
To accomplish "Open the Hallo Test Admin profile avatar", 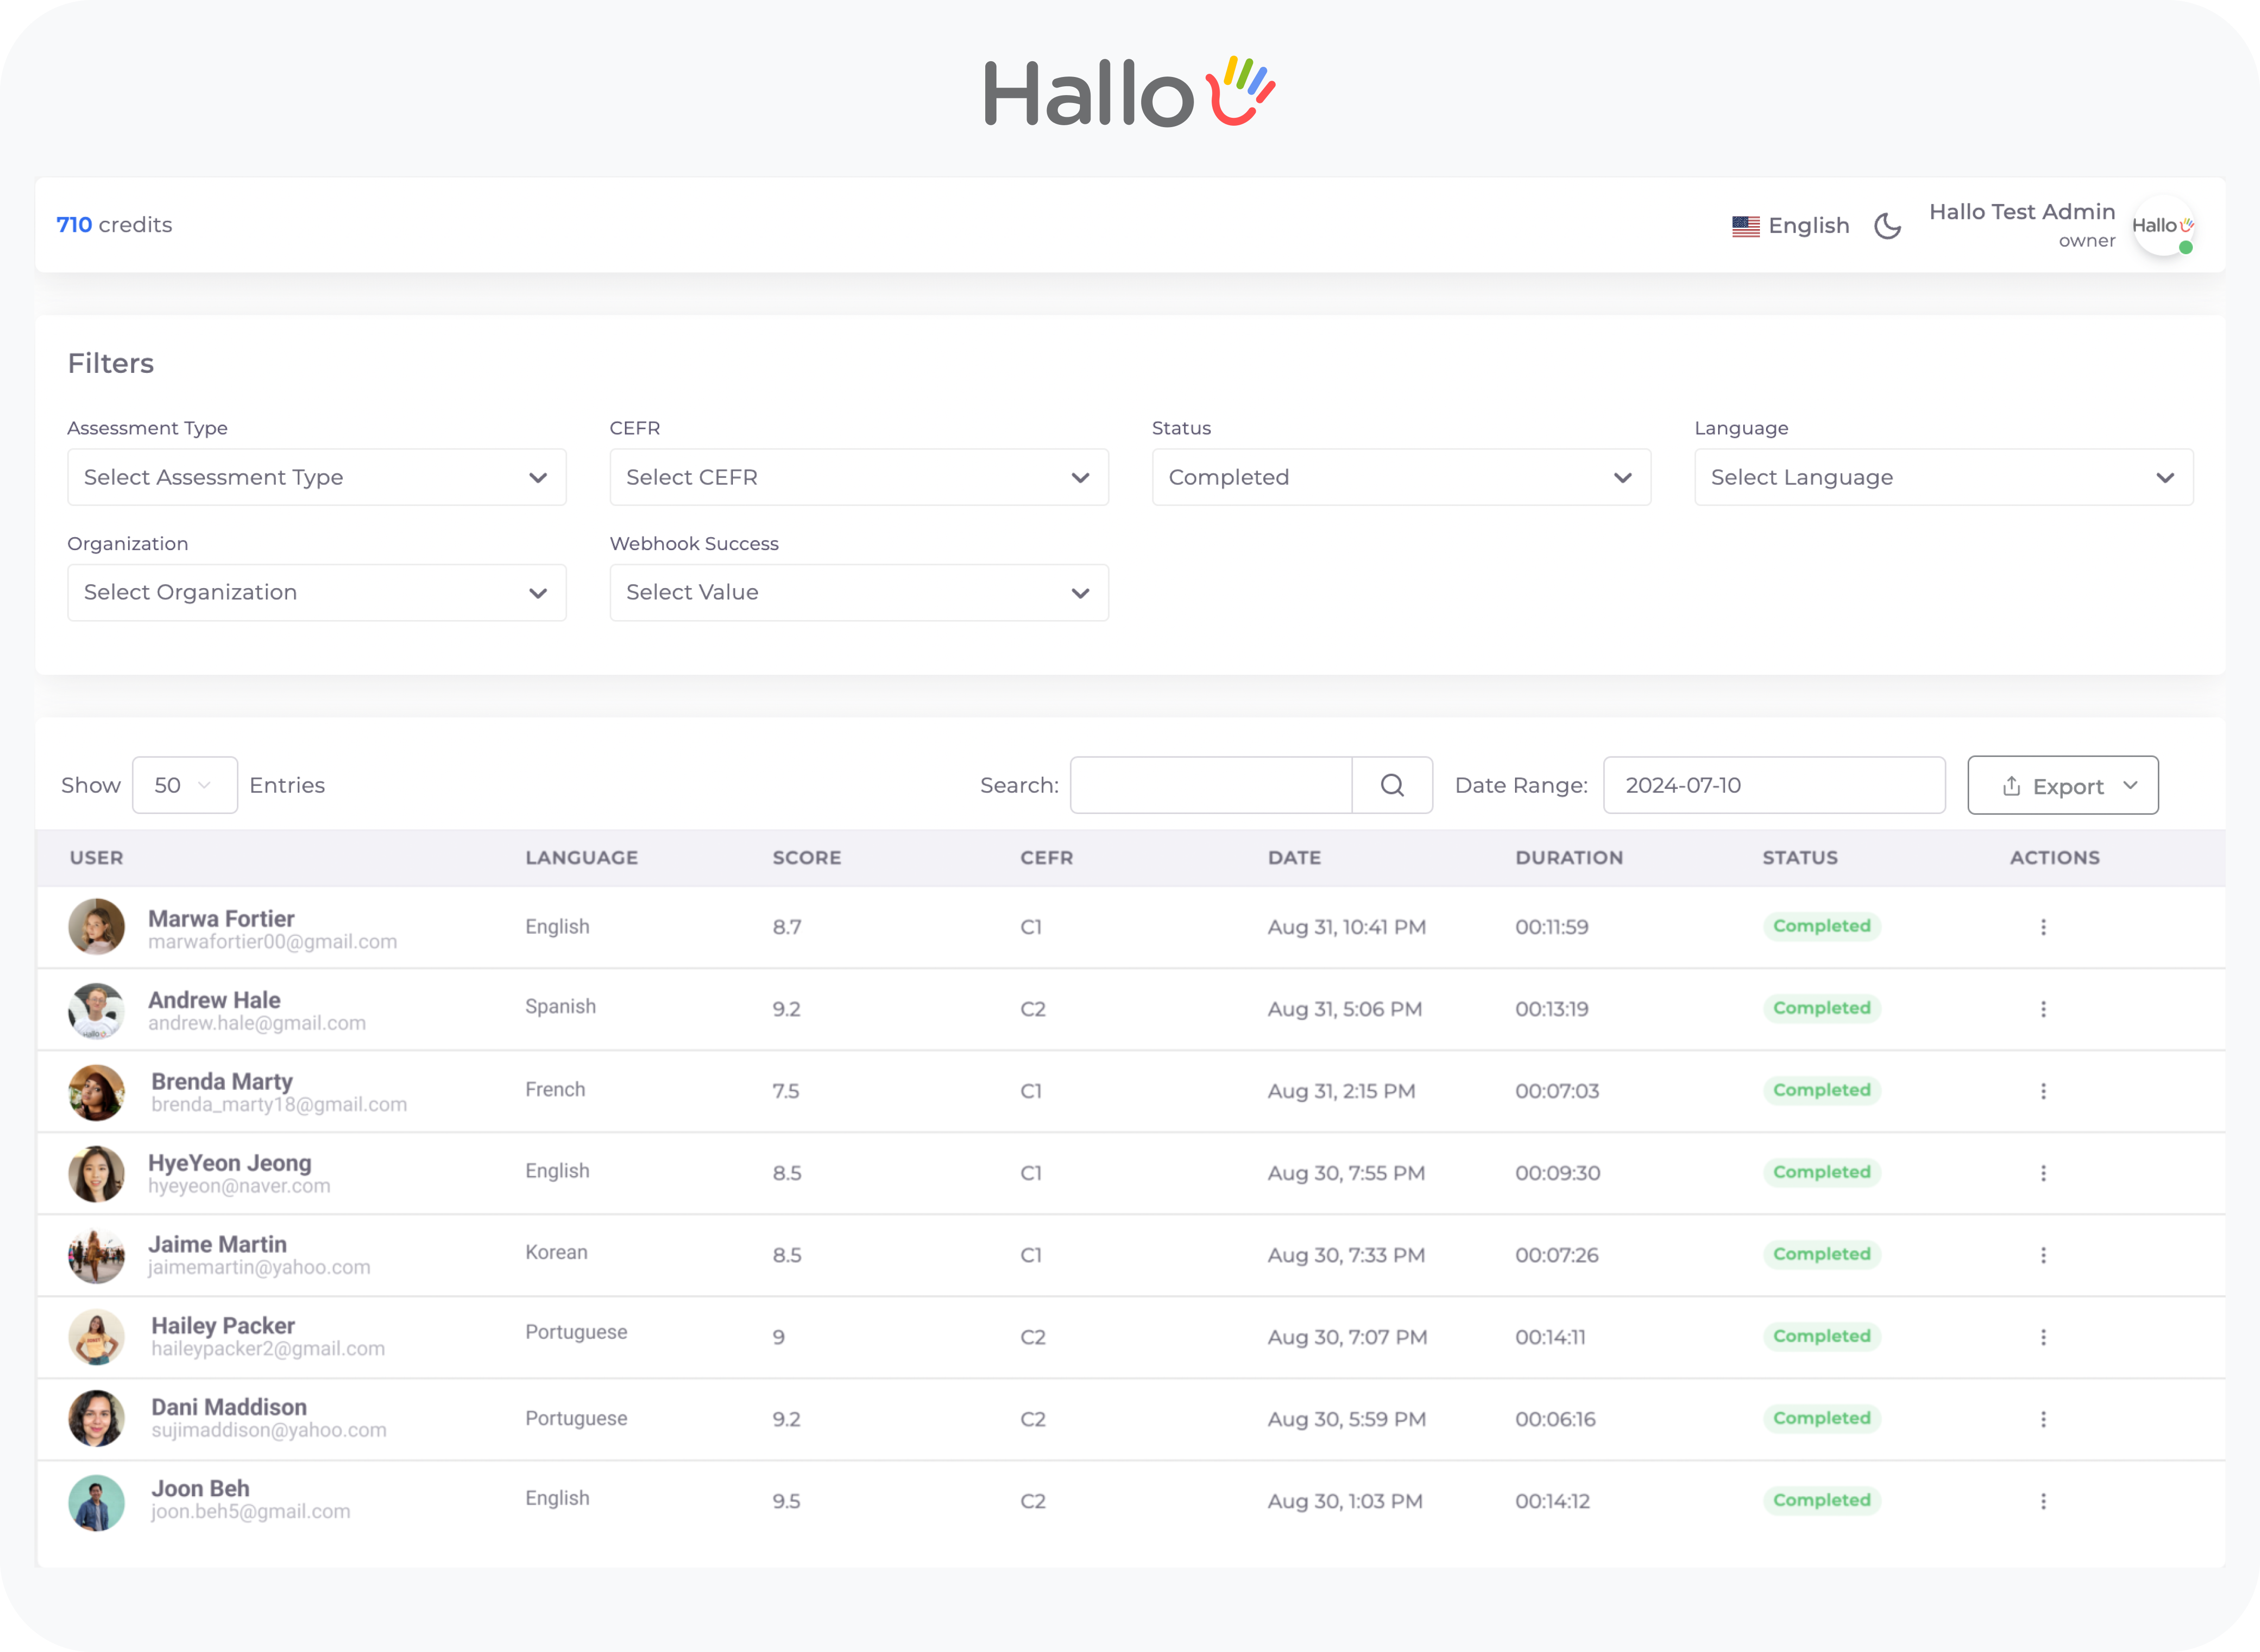I will [2163, 226].
